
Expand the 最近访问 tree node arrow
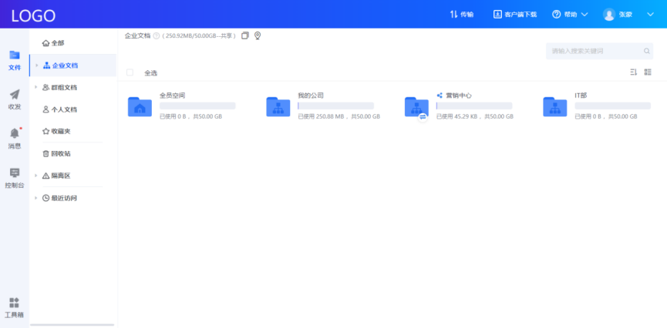pyautogui.click(x=36, y=198)
